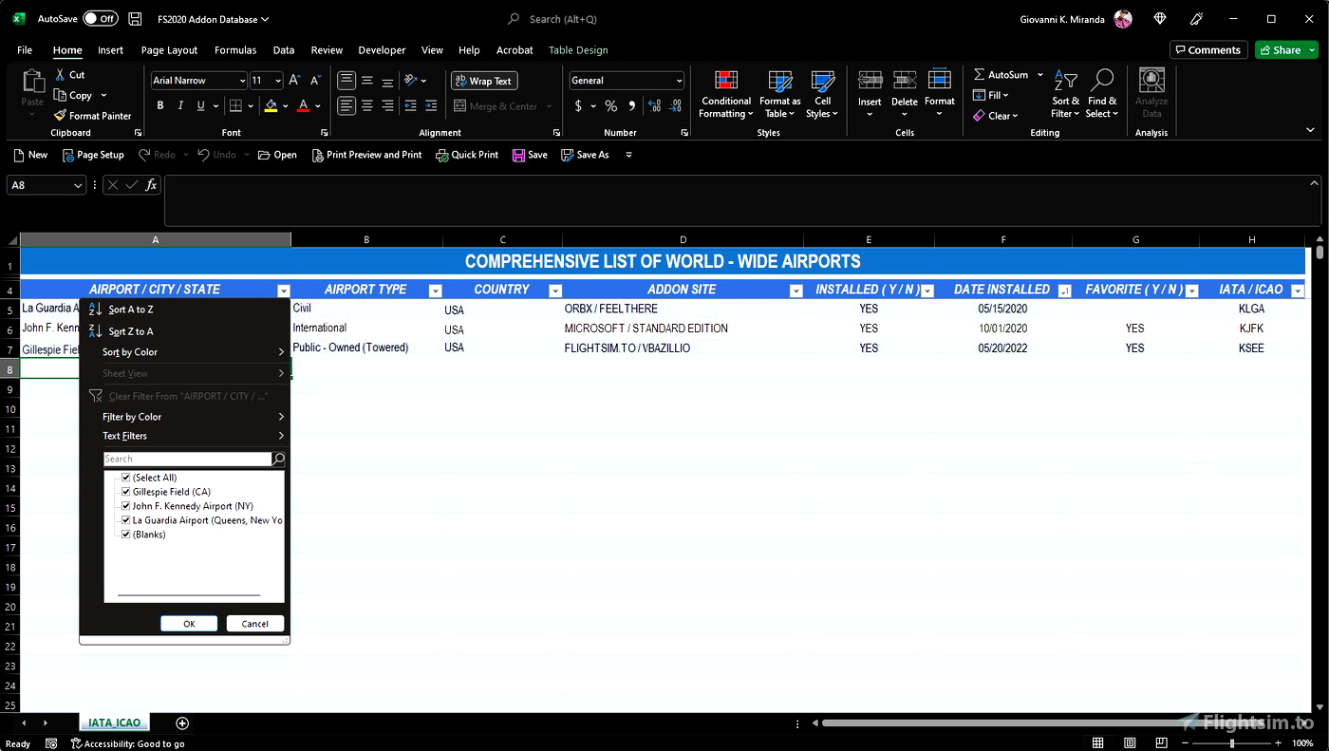Open AIRPORT TYPE column filter dropdown

(x=436, y=291)
